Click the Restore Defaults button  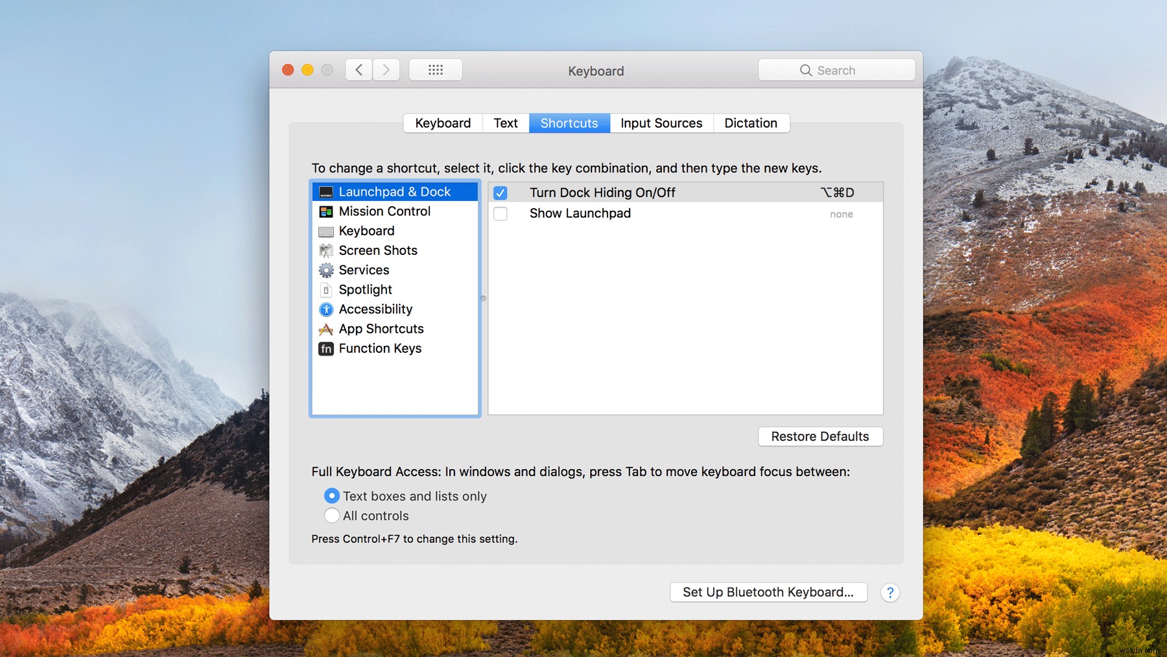[819, 436]
